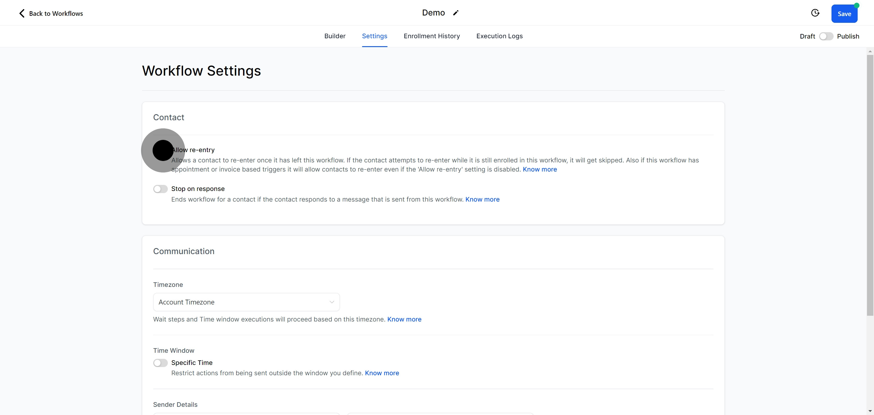
Task: Toggle the Allow re-entry switch
Action: click(161, 150)
